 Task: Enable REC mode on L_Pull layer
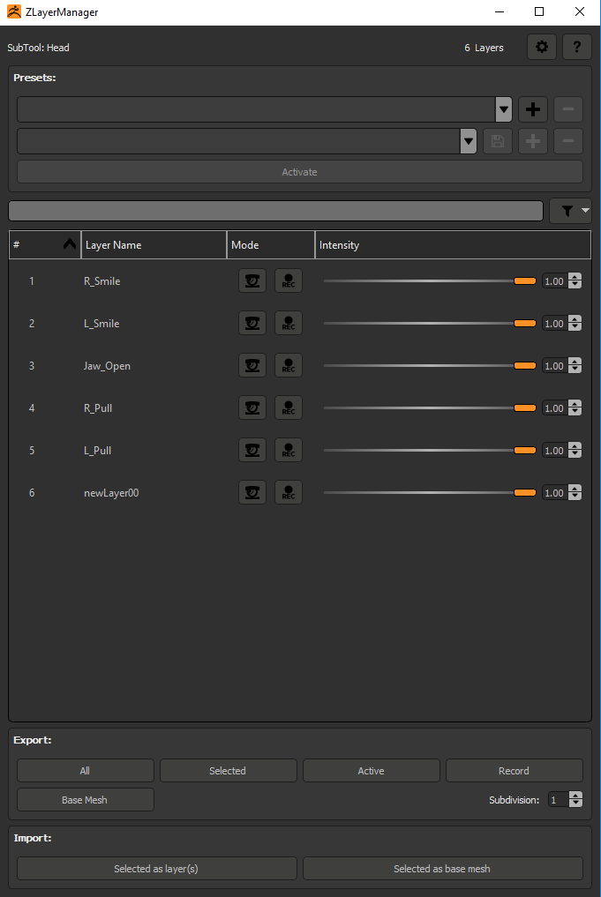click(x=289, y=450)
